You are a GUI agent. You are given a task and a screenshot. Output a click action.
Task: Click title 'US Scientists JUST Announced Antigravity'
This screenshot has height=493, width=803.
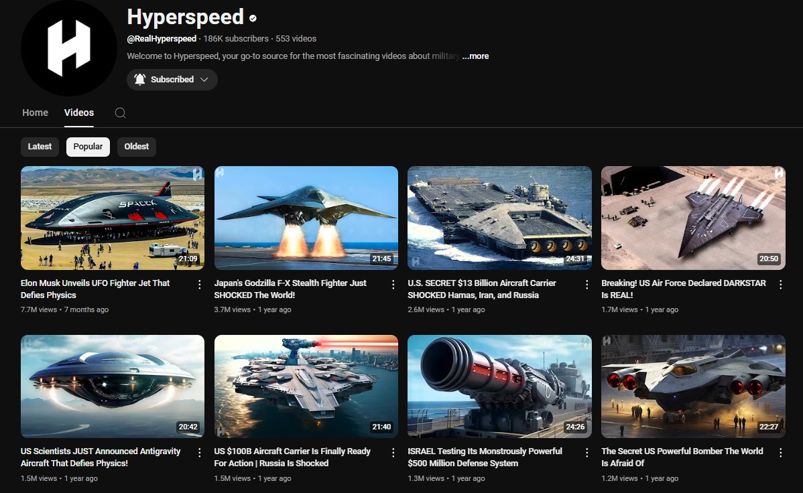(x=101, y=457)
